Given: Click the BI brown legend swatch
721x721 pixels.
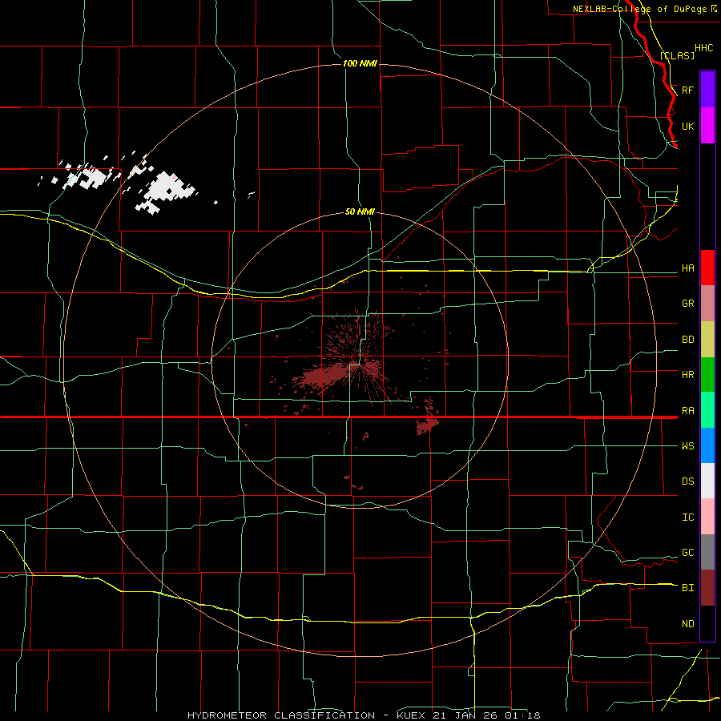Looking at the screenshot, I should point(707,588).
